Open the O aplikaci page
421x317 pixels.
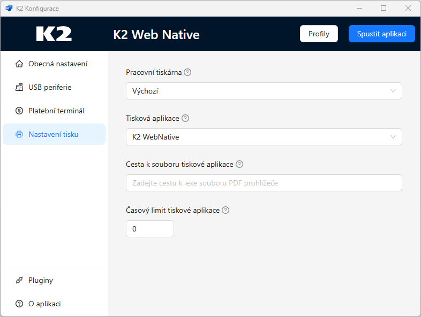pos(54,304)
